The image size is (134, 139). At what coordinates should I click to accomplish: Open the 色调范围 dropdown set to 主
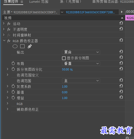81,81
